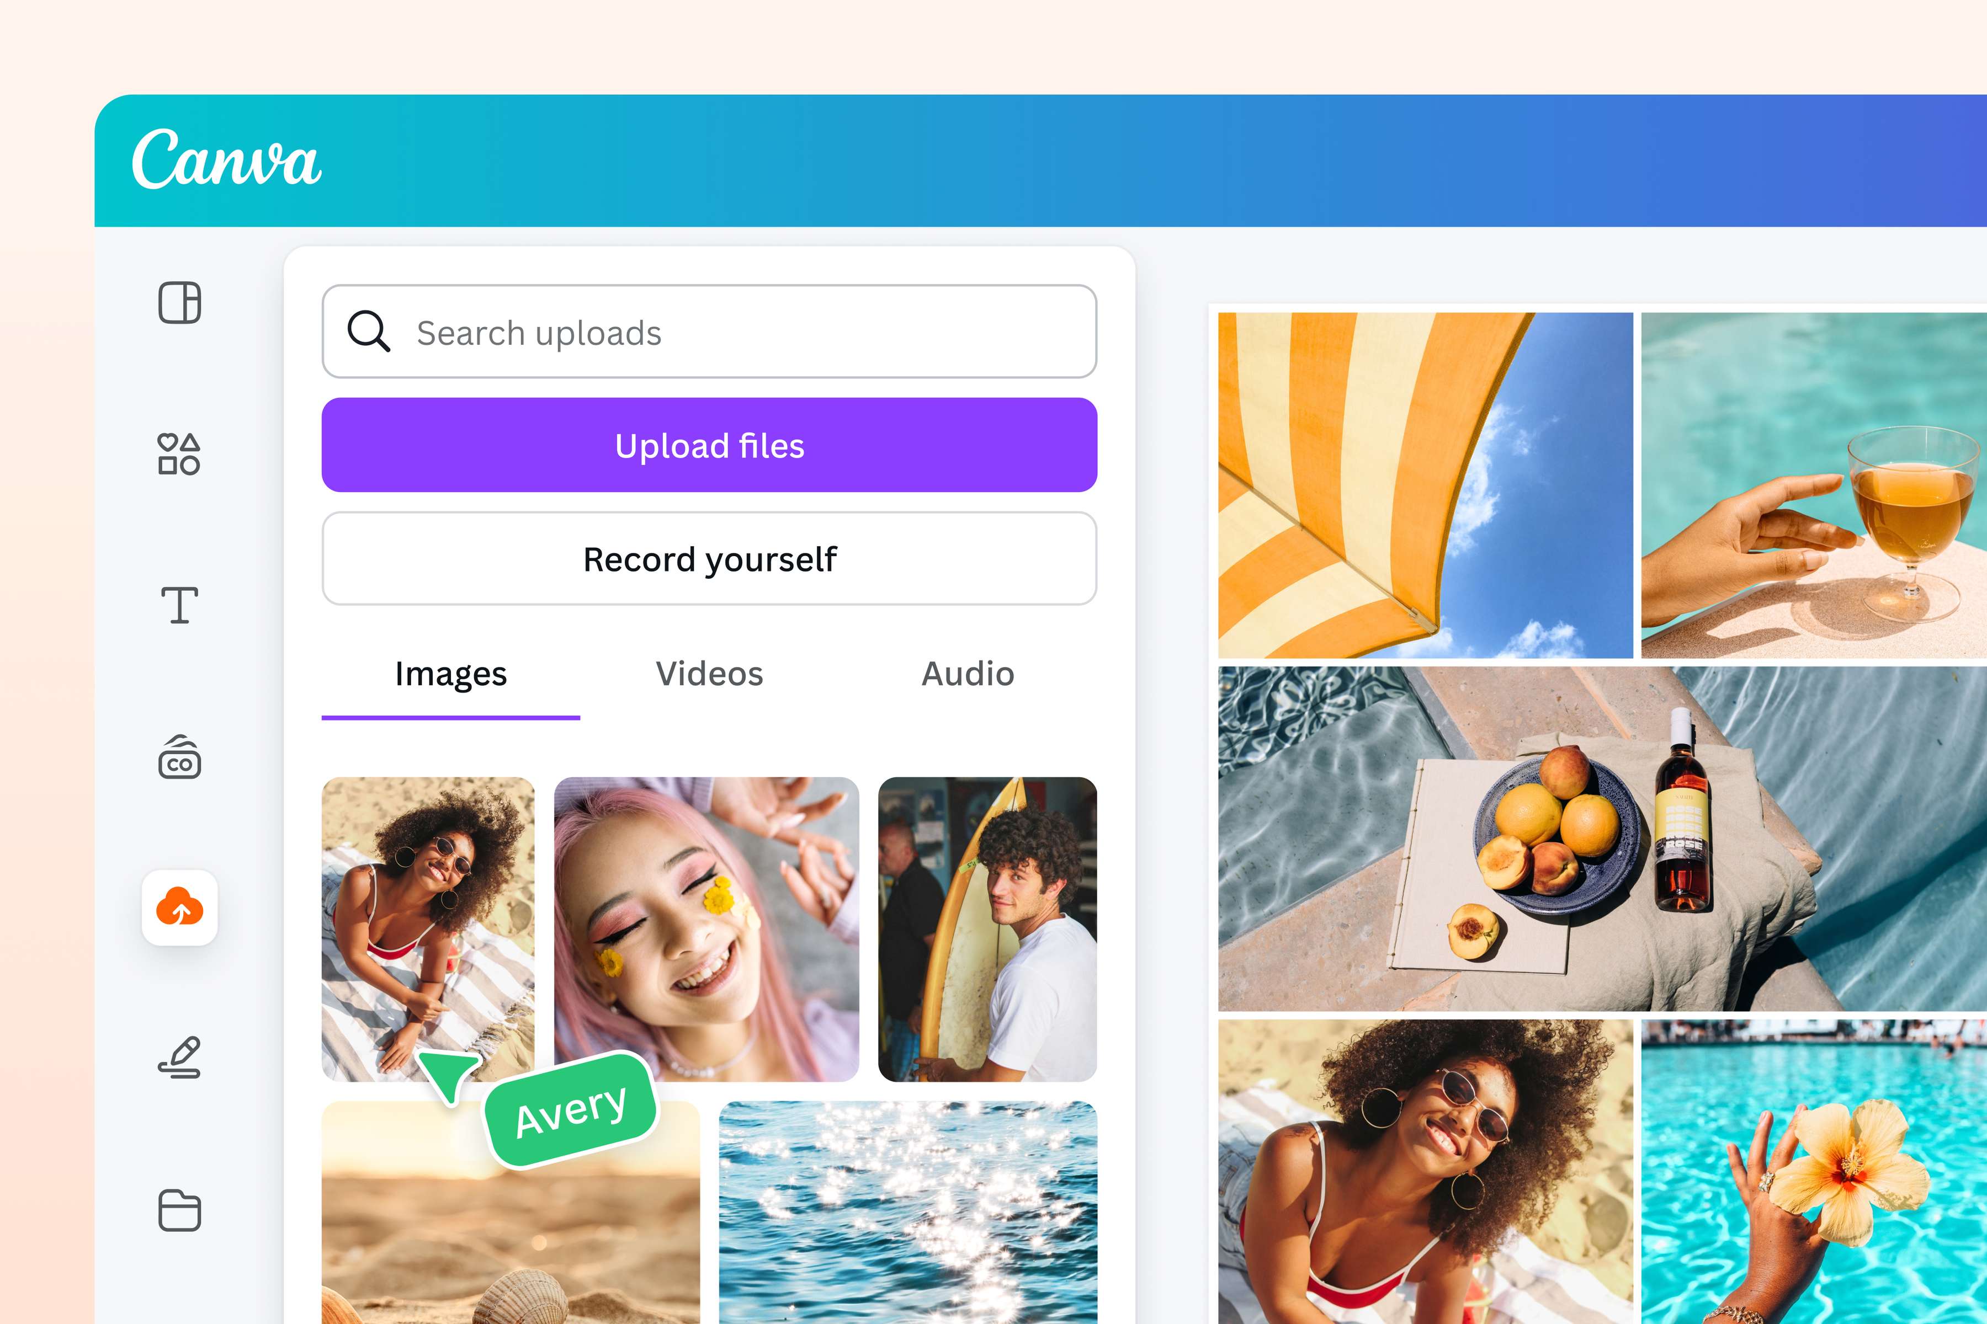Click the Canva logo
Screen dimensions: 1987x1324
pos(226,159)
